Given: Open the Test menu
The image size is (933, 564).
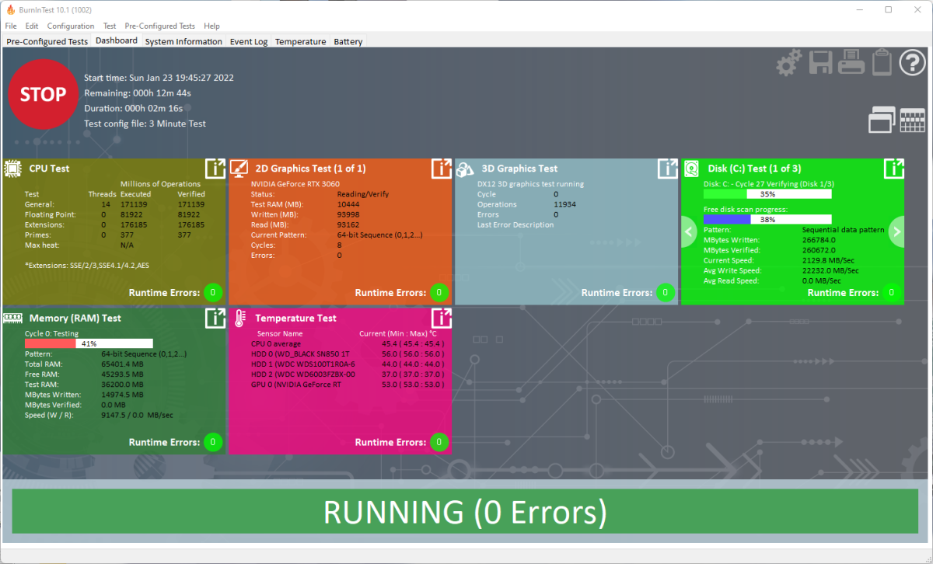Looking at the screenshot, I should [x=110, y=26].
